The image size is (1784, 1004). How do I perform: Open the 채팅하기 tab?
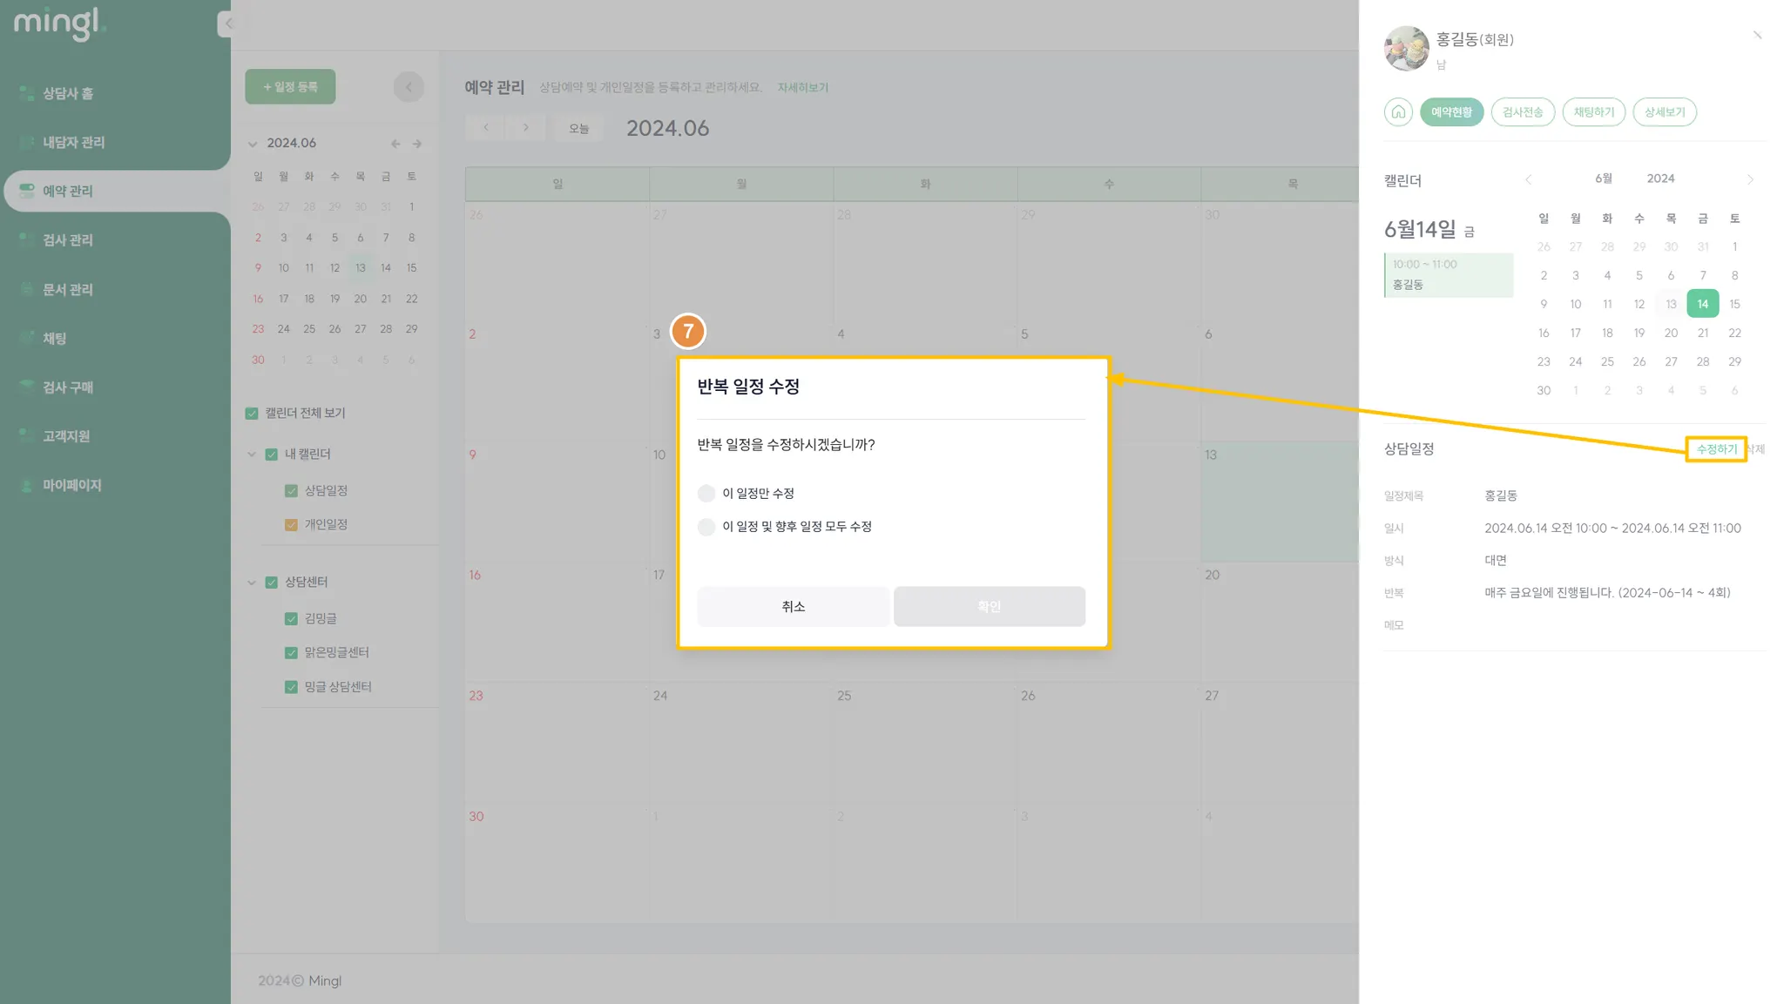click(1593, 112)
